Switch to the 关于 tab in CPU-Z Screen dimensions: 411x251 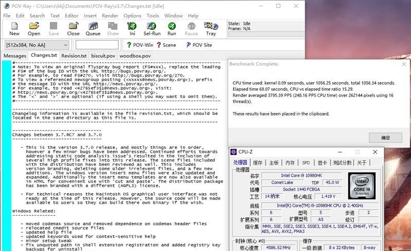pyautogui.click(x=362, y=163)
